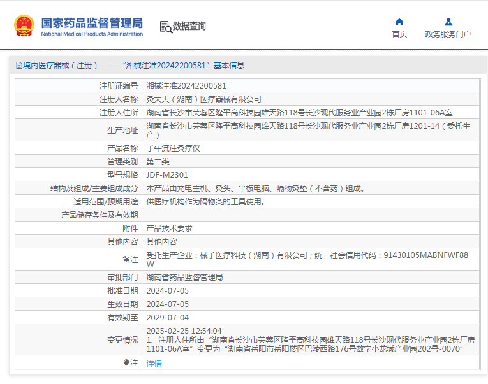Click the 备注 value with credit code

[307, 259]
